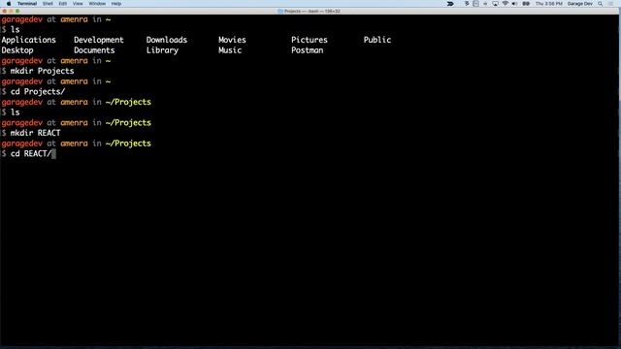Click the folder proxy icon in title bar
The height and width of the screenshot is (349, 621).
coord(280,11)
